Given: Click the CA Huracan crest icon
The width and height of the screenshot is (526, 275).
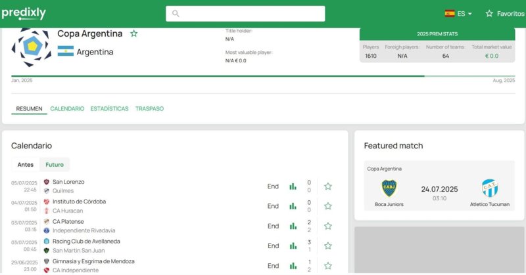Looking at the screenshot, I should click(x=47, y=211).
